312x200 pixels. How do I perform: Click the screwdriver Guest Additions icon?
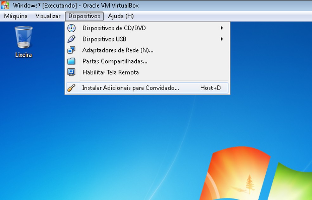point(71,88)
